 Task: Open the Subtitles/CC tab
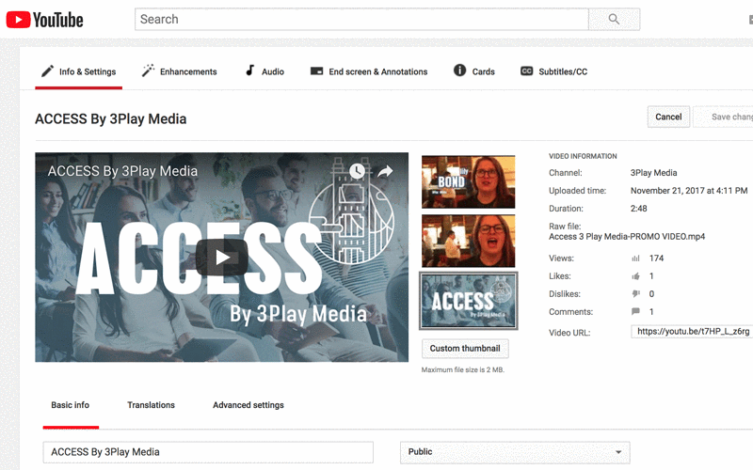(553, 71)
